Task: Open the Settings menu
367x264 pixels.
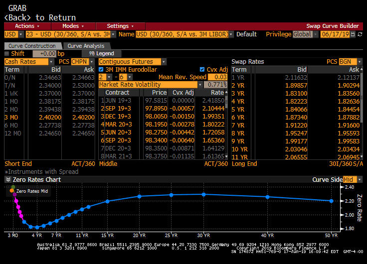Action: click(120, 26)
